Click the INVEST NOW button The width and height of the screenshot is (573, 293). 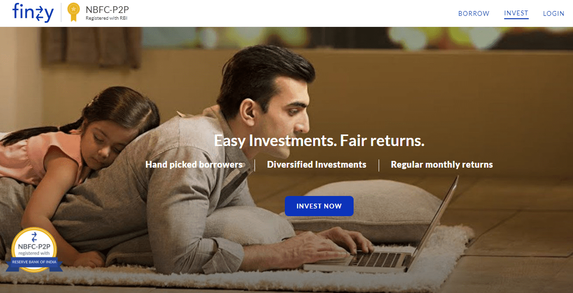319,206
